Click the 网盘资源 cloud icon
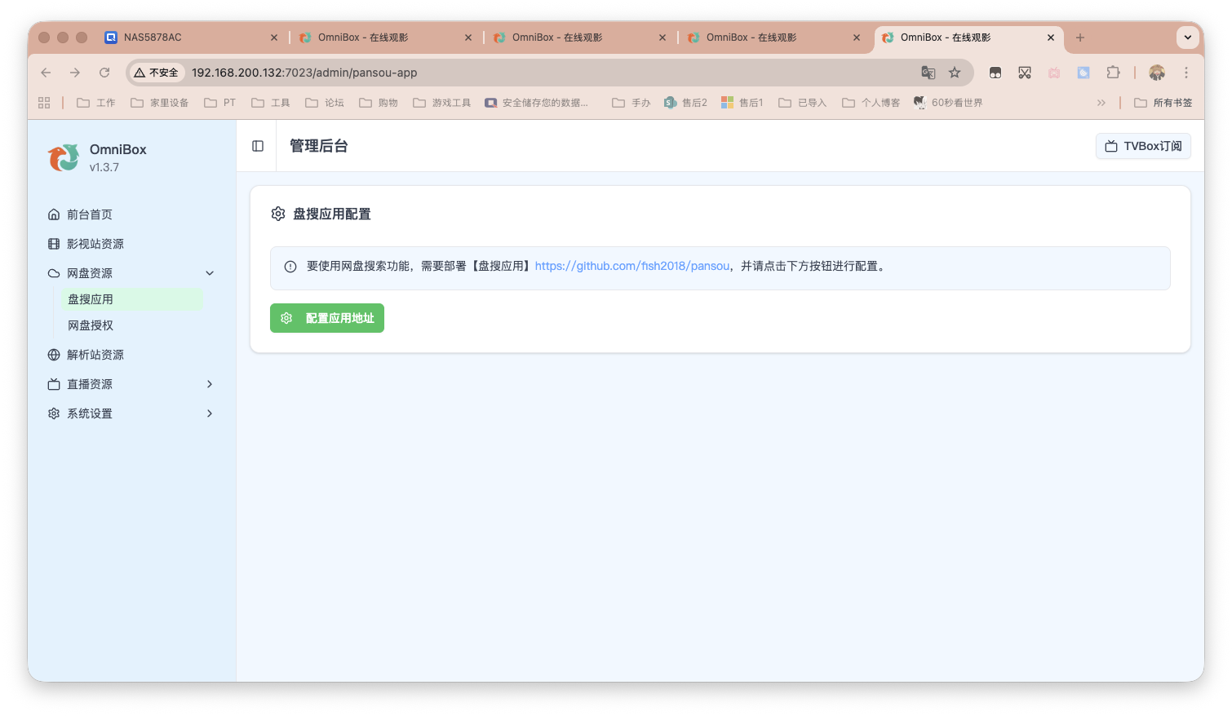 click(x=54, y=272)
